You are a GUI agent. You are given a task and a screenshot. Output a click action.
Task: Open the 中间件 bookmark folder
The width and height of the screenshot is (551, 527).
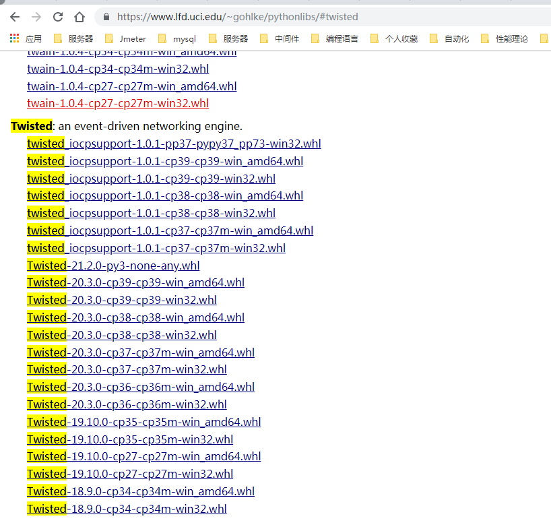pos(280,38)
